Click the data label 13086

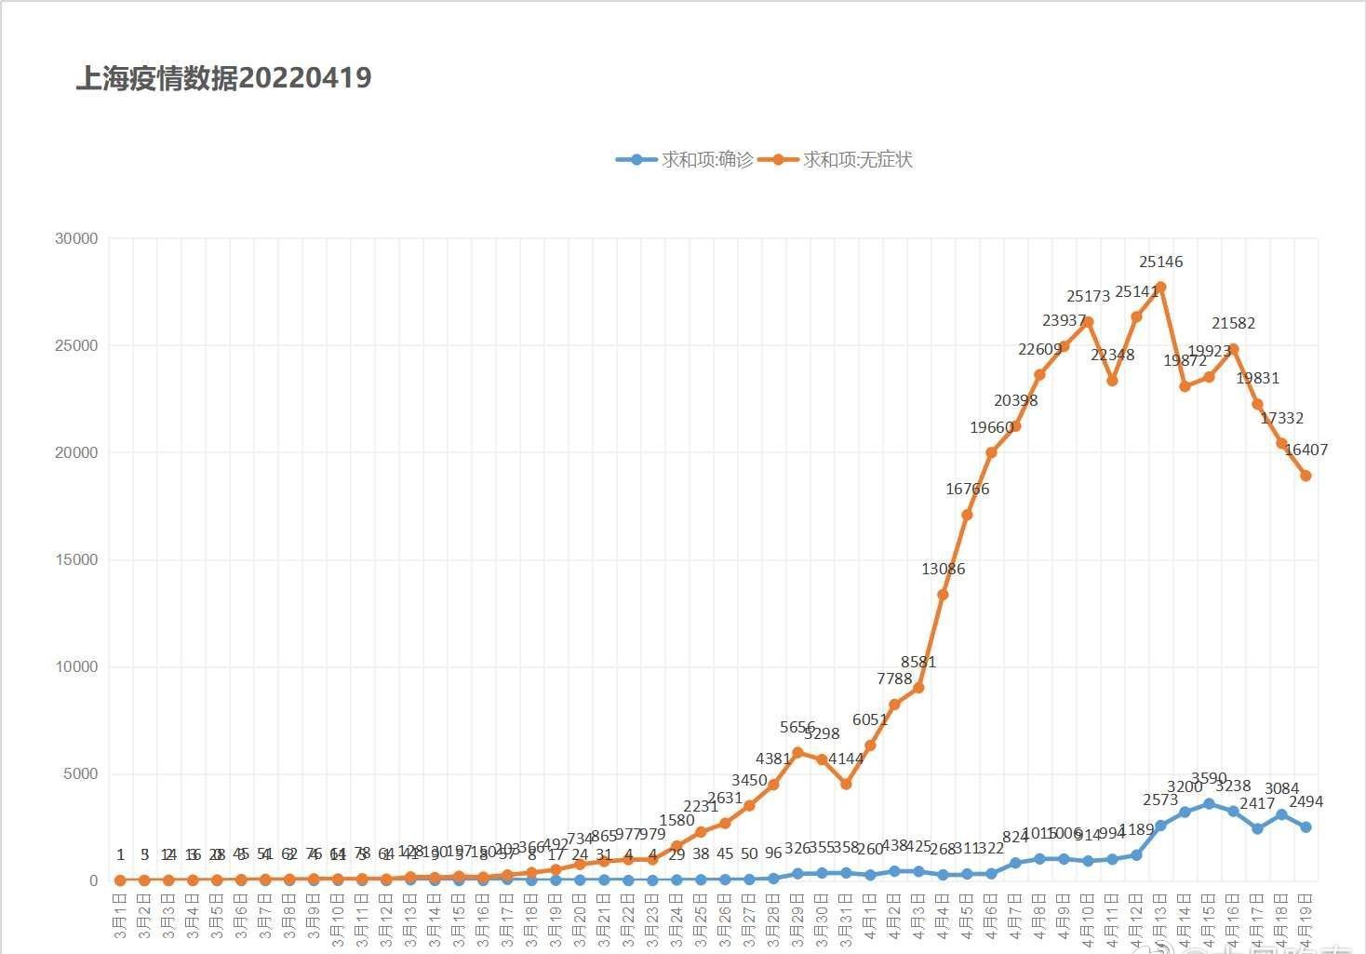pos(944,570)
